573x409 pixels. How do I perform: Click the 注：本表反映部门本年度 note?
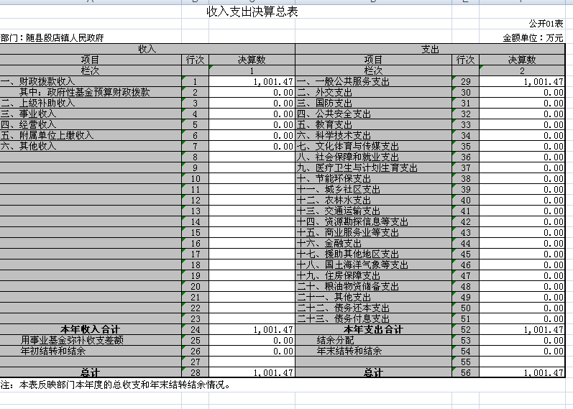pyautogui.click(x=116, y=385)
